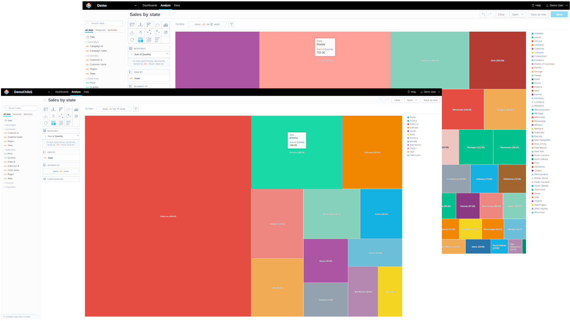The width and height of the screenshot is (570, 321).
Task: Click Save button in Demo window
Action: (x=559, y=14)
